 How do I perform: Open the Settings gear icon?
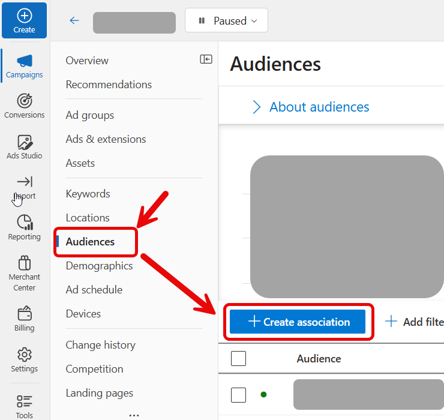25,355
